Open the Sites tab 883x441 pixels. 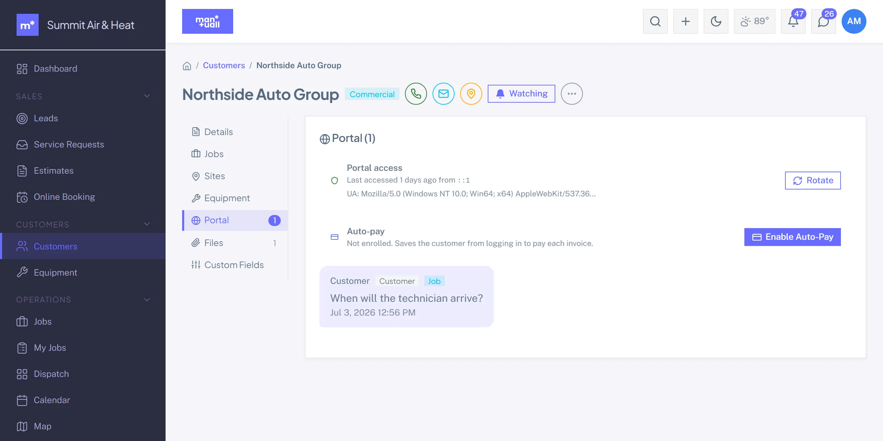click(235, 176)
